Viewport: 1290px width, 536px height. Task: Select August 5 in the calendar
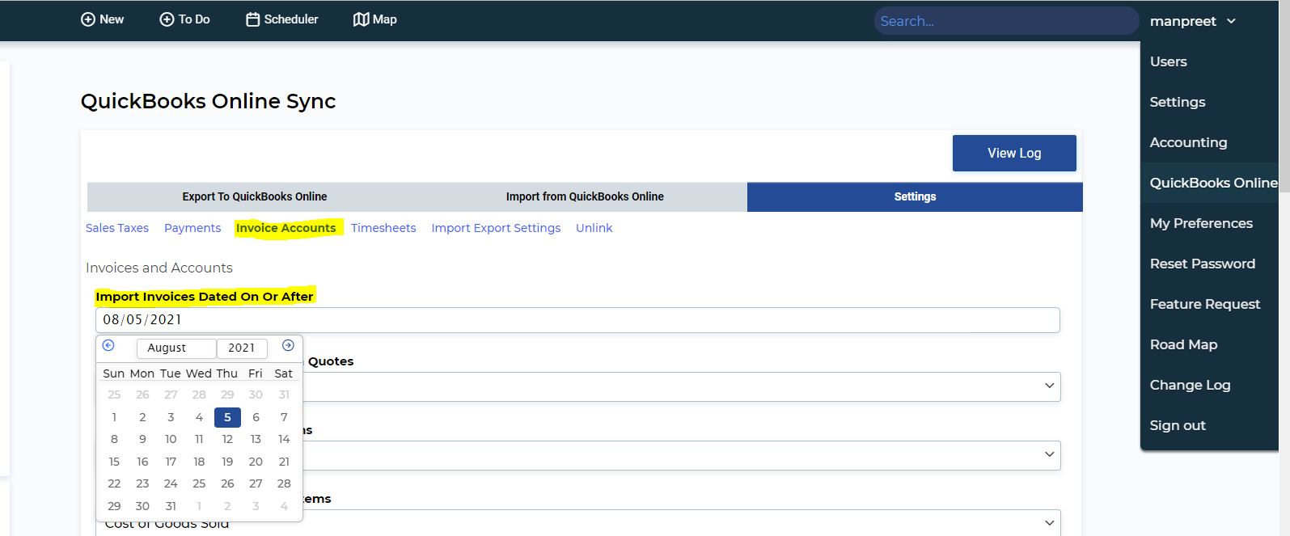[x=227, y=417]
